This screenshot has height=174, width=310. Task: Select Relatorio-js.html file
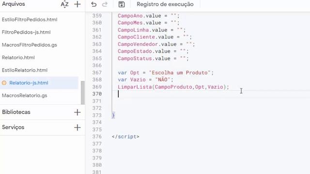(x=39, y=83)
